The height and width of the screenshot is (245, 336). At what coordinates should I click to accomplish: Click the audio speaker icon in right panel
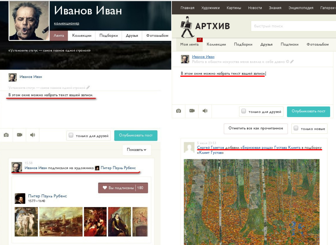click(x=205, y=111)
